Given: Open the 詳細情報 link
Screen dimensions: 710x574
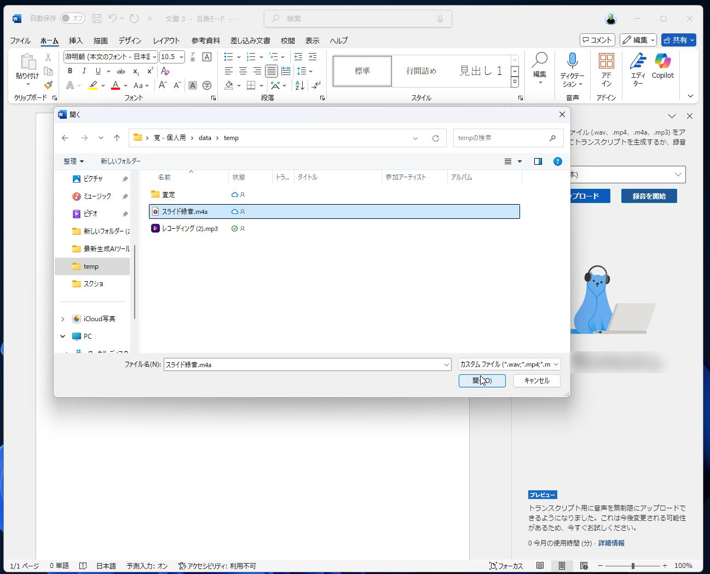Looking at the screenshot, I should [611, 543].
